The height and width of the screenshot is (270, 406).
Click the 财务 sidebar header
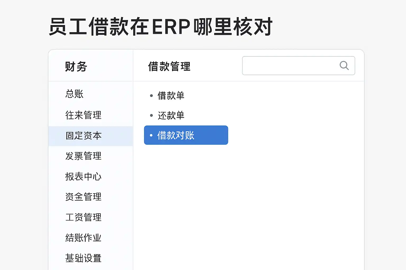click(76, 66)
